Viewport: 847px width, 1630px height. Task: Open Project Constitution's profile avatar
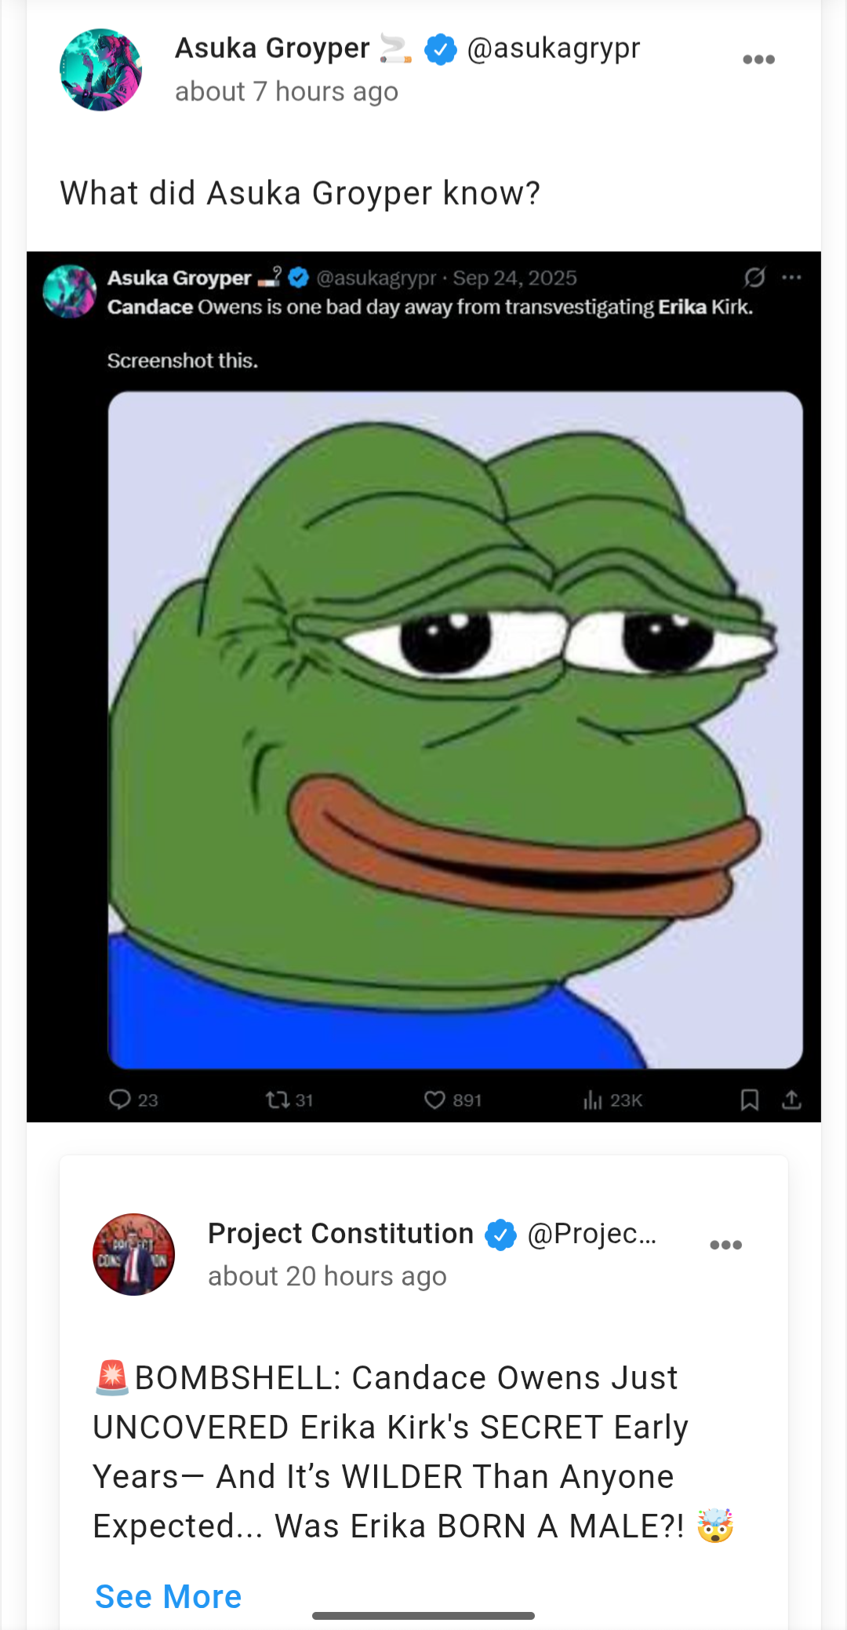(133, 1255)
